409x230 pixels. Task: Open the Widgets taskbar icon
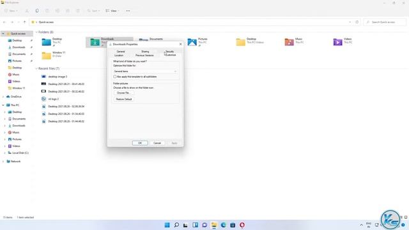195,225
